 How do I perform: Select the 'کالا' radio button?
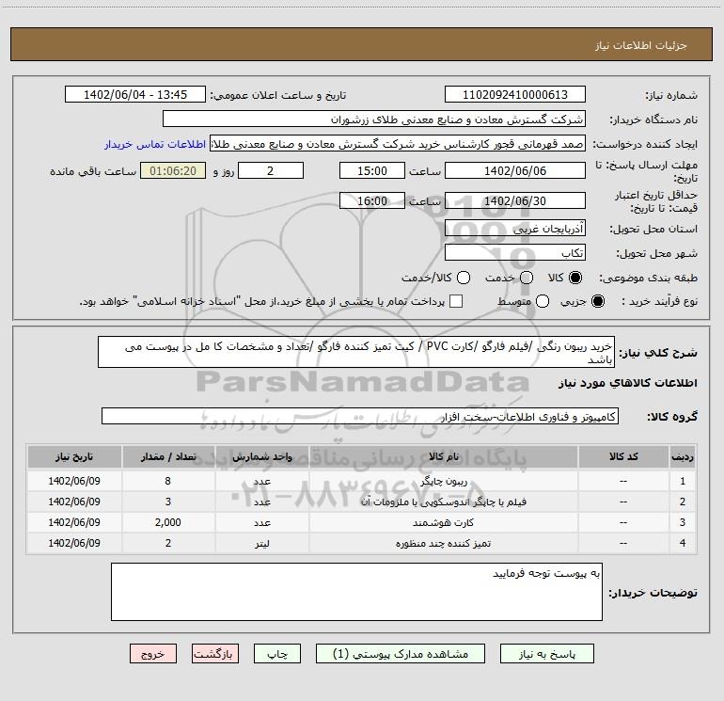575,278
